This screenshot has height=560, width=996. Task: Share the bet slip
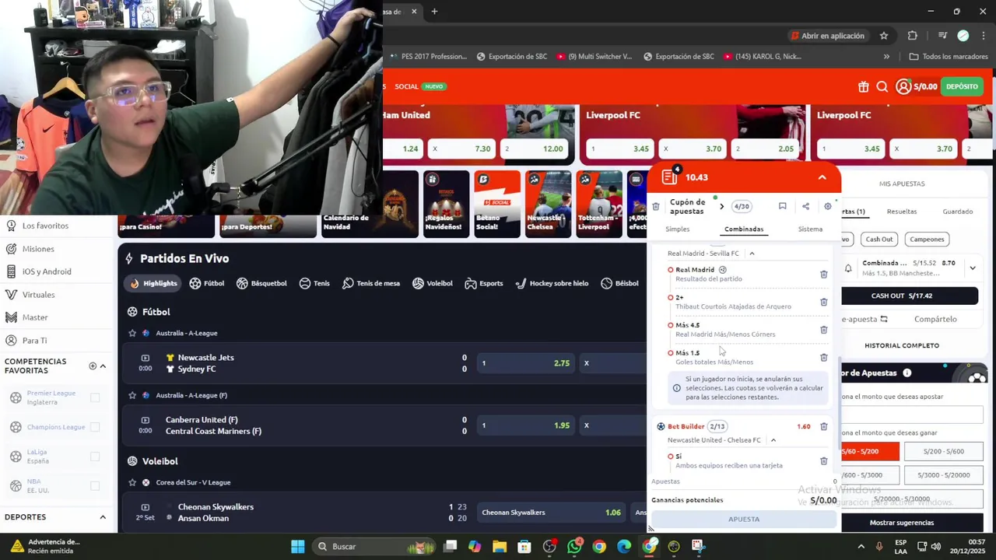click(805, 206)
